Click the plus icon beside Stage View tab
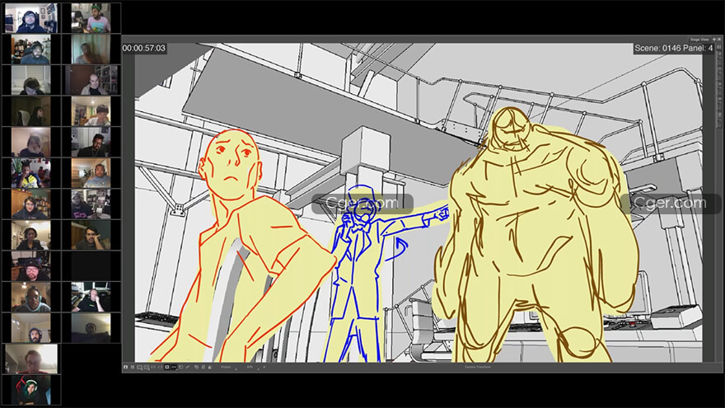The image size is (725, 408). tap(714, 40)
